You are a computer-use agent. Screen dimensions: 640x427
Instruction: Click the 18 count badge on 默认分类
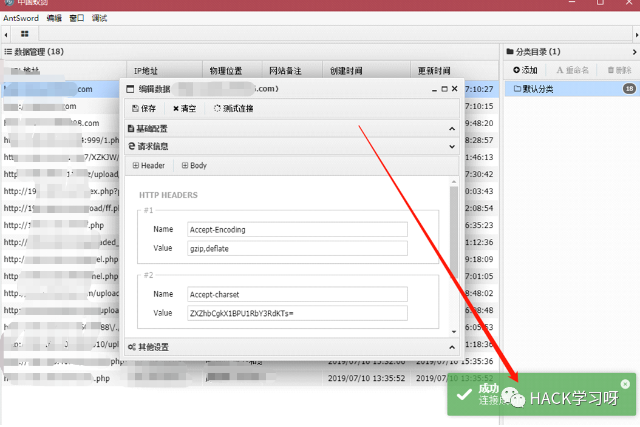coord(630,89)
